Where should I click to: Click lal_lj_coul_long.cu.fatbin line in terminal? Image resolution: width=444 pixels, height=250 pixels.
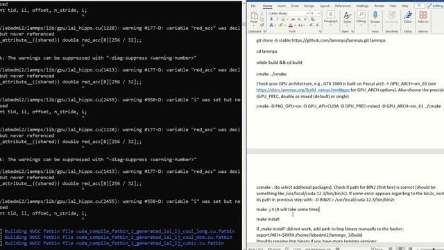click(x=120, y=231)
